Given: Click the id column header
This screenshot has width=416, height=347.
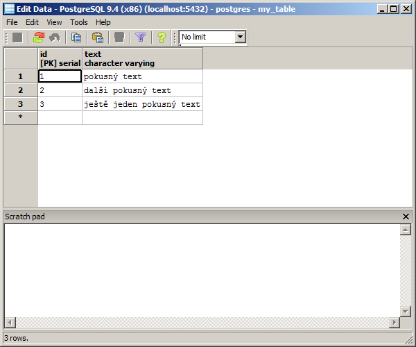Looking at the screenshot, I should [x=60, y=58].
